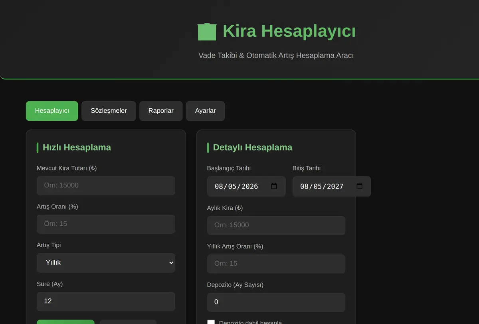Screen dimensions: 479x324
Task: Expand the Artış Tipi dropdown showing Yıllık
Action: tap(106, 263)
